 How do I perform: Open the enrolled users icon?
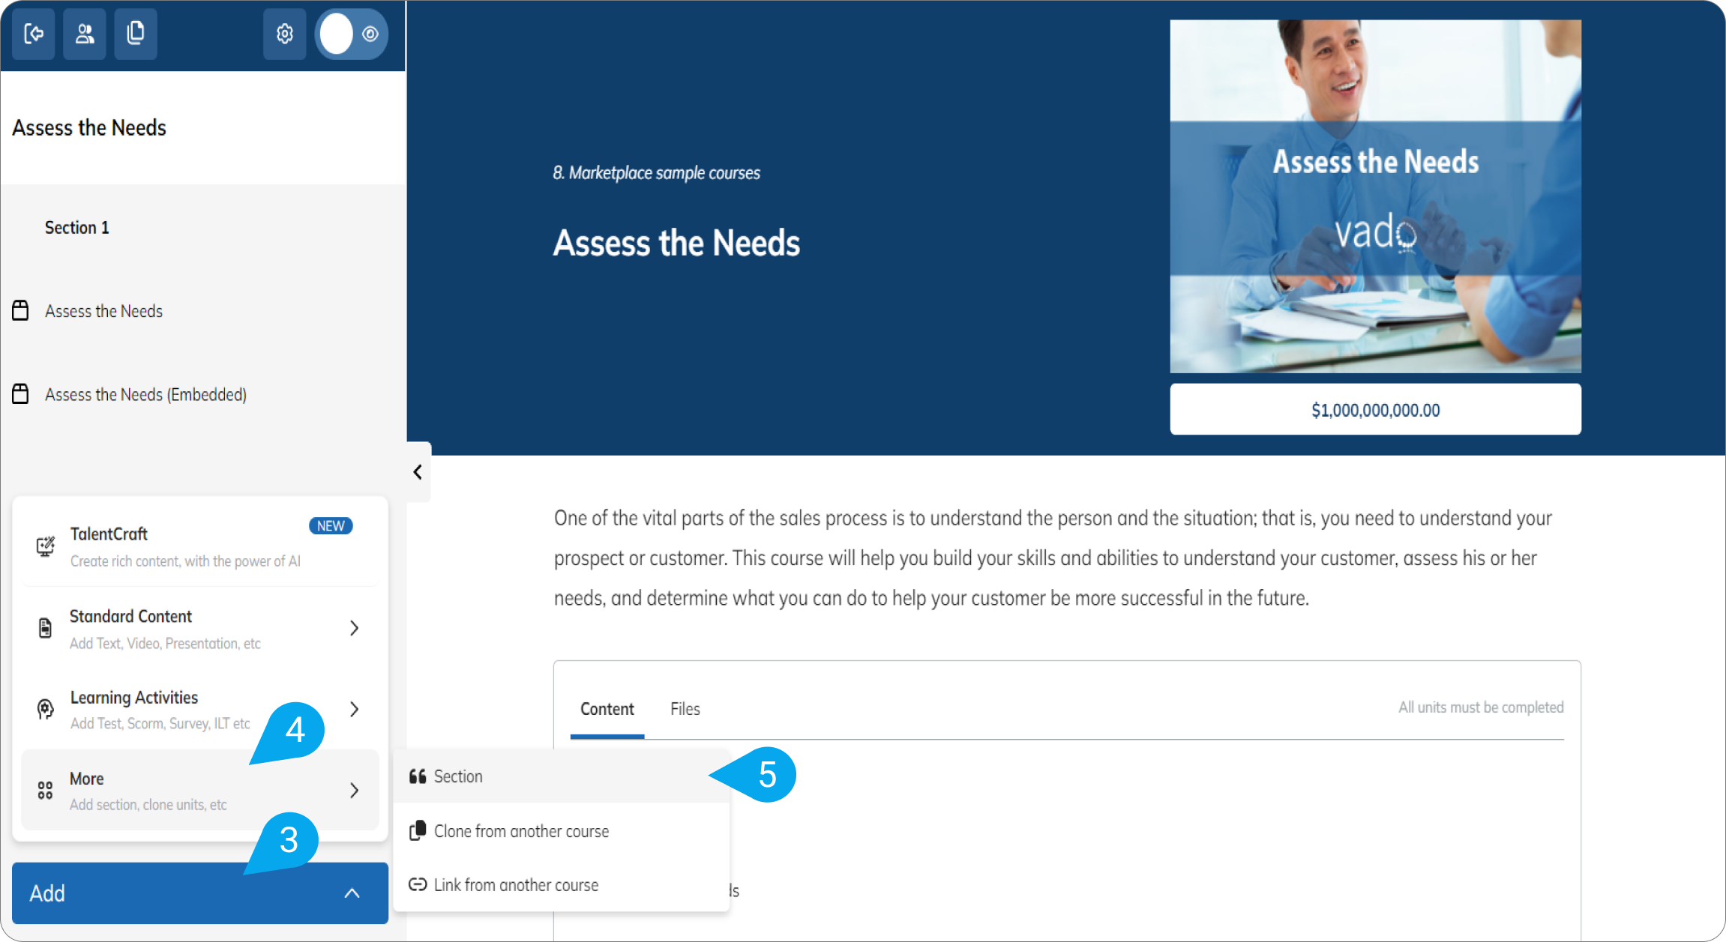(x=84, y=34)
